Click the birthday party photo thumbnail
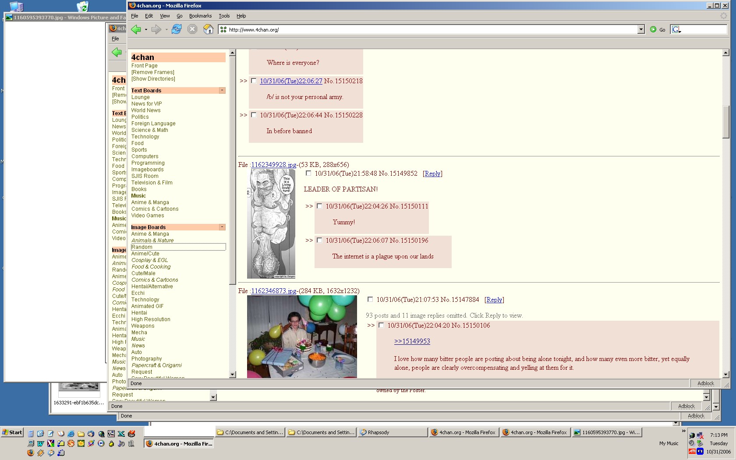This screenshot has width=736, height=460. tap(302, 336)
